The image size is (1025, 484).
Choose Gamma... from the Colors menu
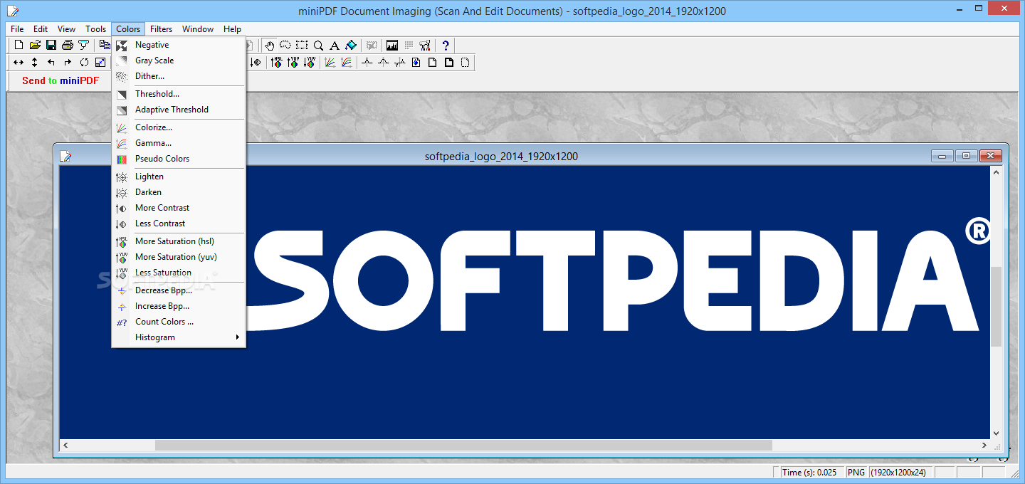[x=179, y=143]
